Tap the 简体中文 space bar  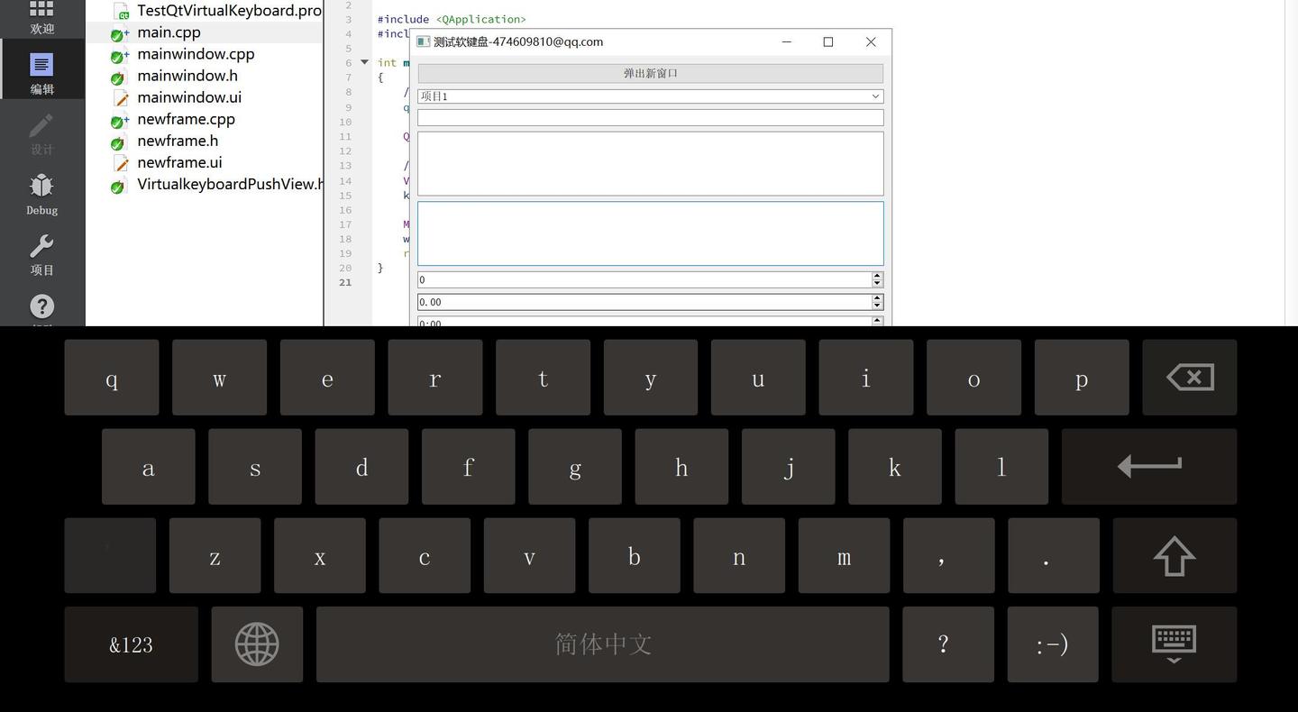click(x=602, y=644)
